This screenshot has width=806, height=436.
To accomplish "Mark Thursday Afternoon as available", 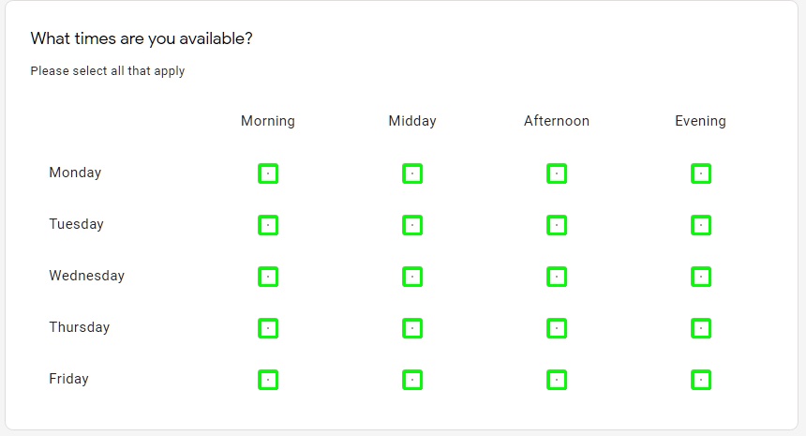I will (x=557, y=328).
